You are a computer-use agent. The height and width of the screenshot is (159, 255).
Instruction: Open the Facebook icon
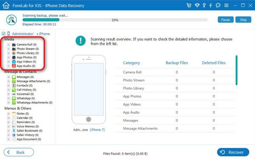tap(211, 6)
